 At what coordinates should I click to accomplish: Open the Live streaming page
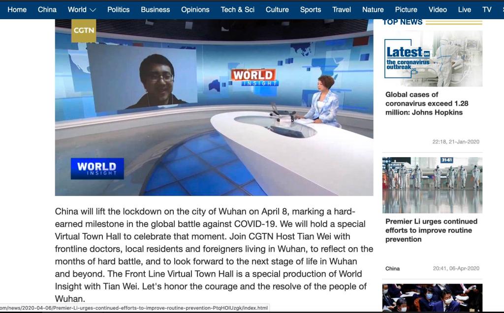[x=465, y=9]
